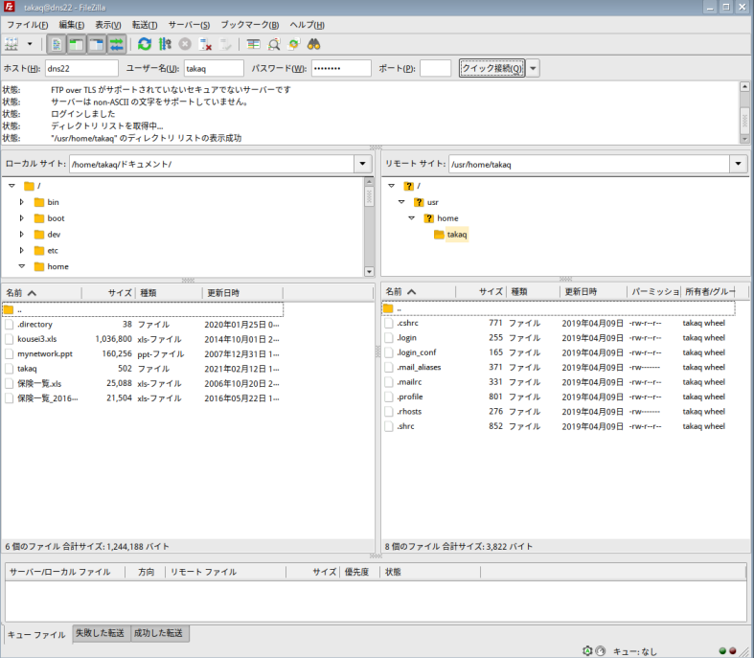Switch to 成功した転送 tab
The width and height of the screenshot is (754, 658).
tap(159, 633)
